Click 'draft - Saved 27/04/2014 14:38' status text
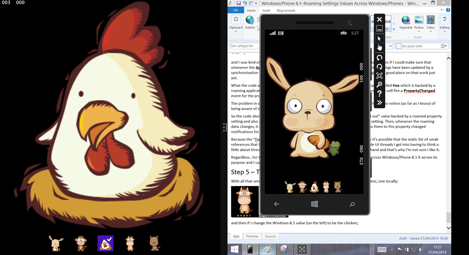Image resolution: width=469 pixels, height=255 pixels. coord(423,238)
